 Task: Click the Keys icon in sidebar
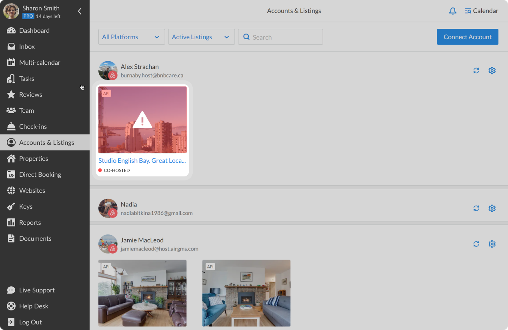(11, 206)
